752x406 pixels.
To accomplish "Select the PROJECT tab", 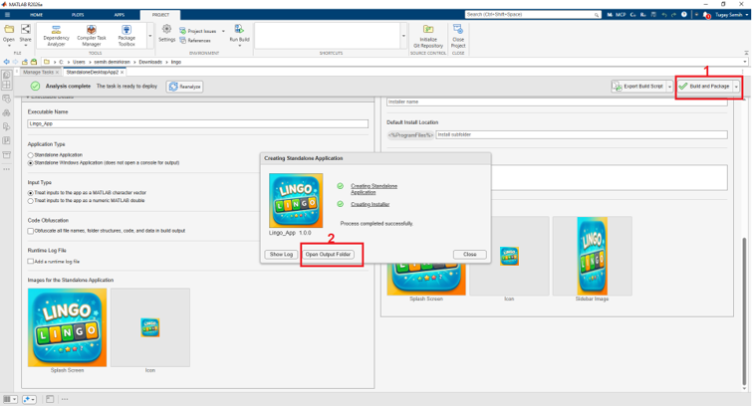I will (x=160, y=15).
